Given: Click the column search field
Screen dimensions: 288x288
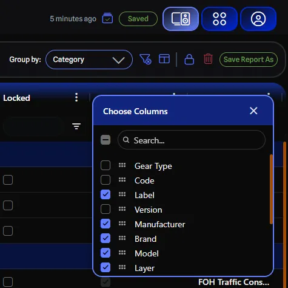Looking at the screenshot, I should coord(192,140).
